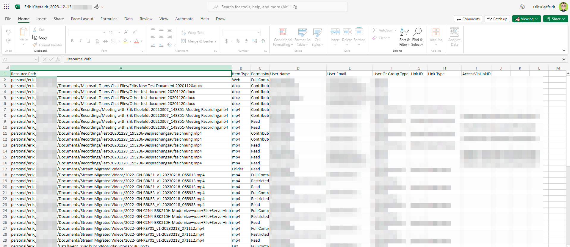Expand the formula bar chevron
Screen dimensions: 570x247
(x=563, y=59)
